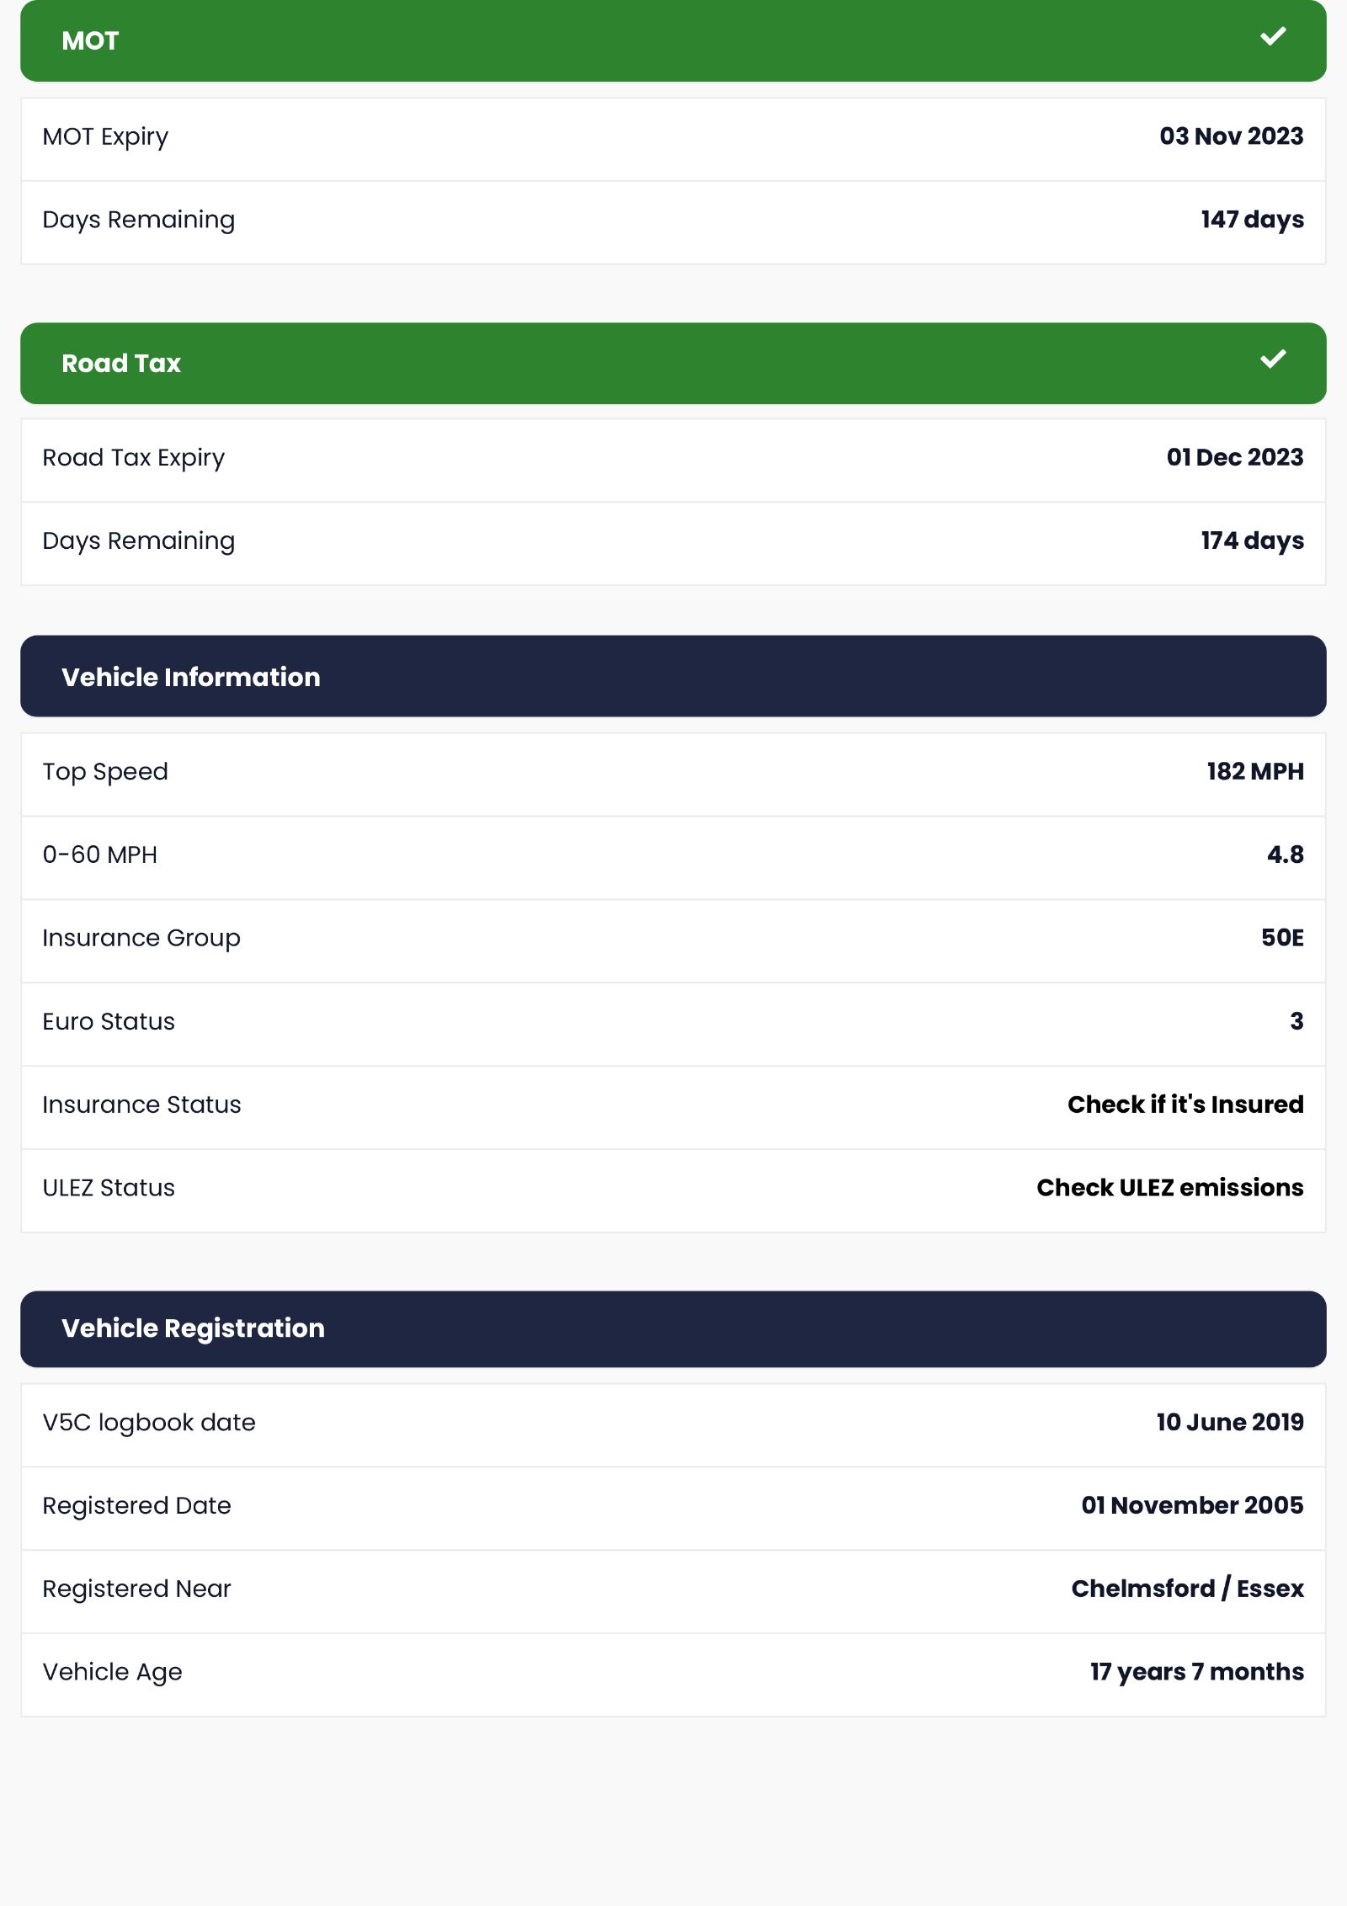The width and height of the screenshot is (1347, 1906).
Task: Click the Top Speed 182 MPH value
Action: coord(1255,771)
